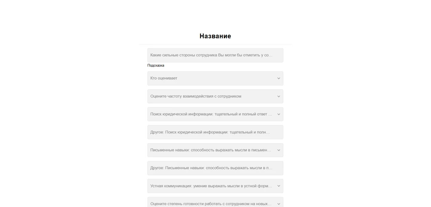Focus the 'Какие сильные стороны сотрудника' text field
The height and width of the screenshot is (207, 431).
tap(215, 55)
